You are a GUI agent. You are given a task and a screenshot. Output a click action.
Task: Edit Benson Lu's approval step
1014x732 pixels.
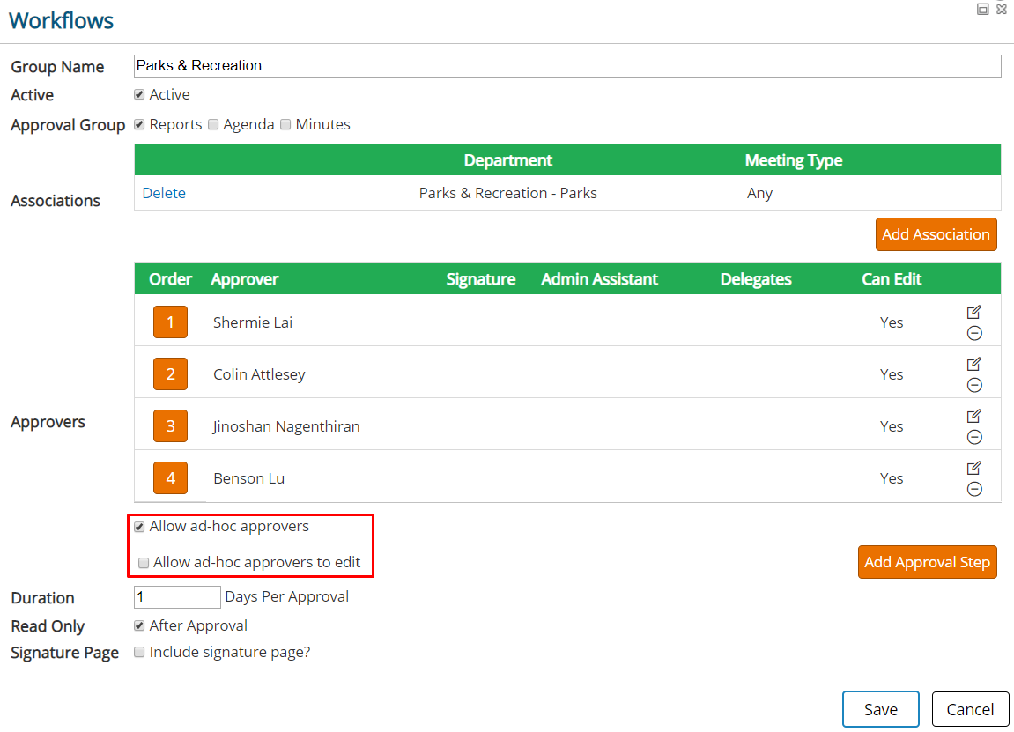[x=973, y=468]
